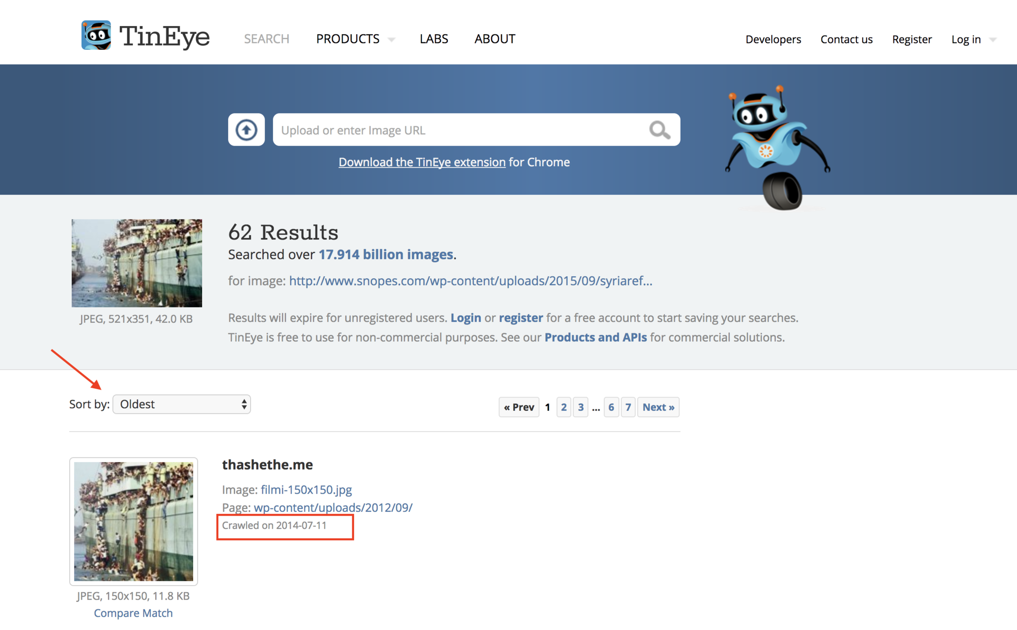Jump to results page 7
This screenshot has height=630, width=1017.
[628, 407]
